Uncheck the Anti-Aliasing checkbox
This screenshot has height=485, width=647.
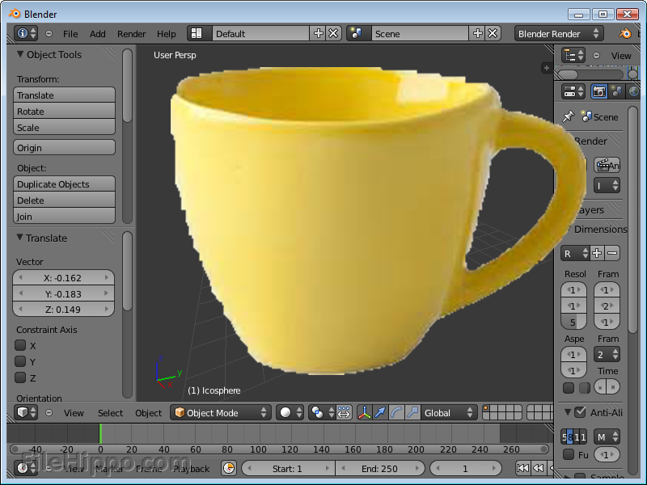pos(581,412)
